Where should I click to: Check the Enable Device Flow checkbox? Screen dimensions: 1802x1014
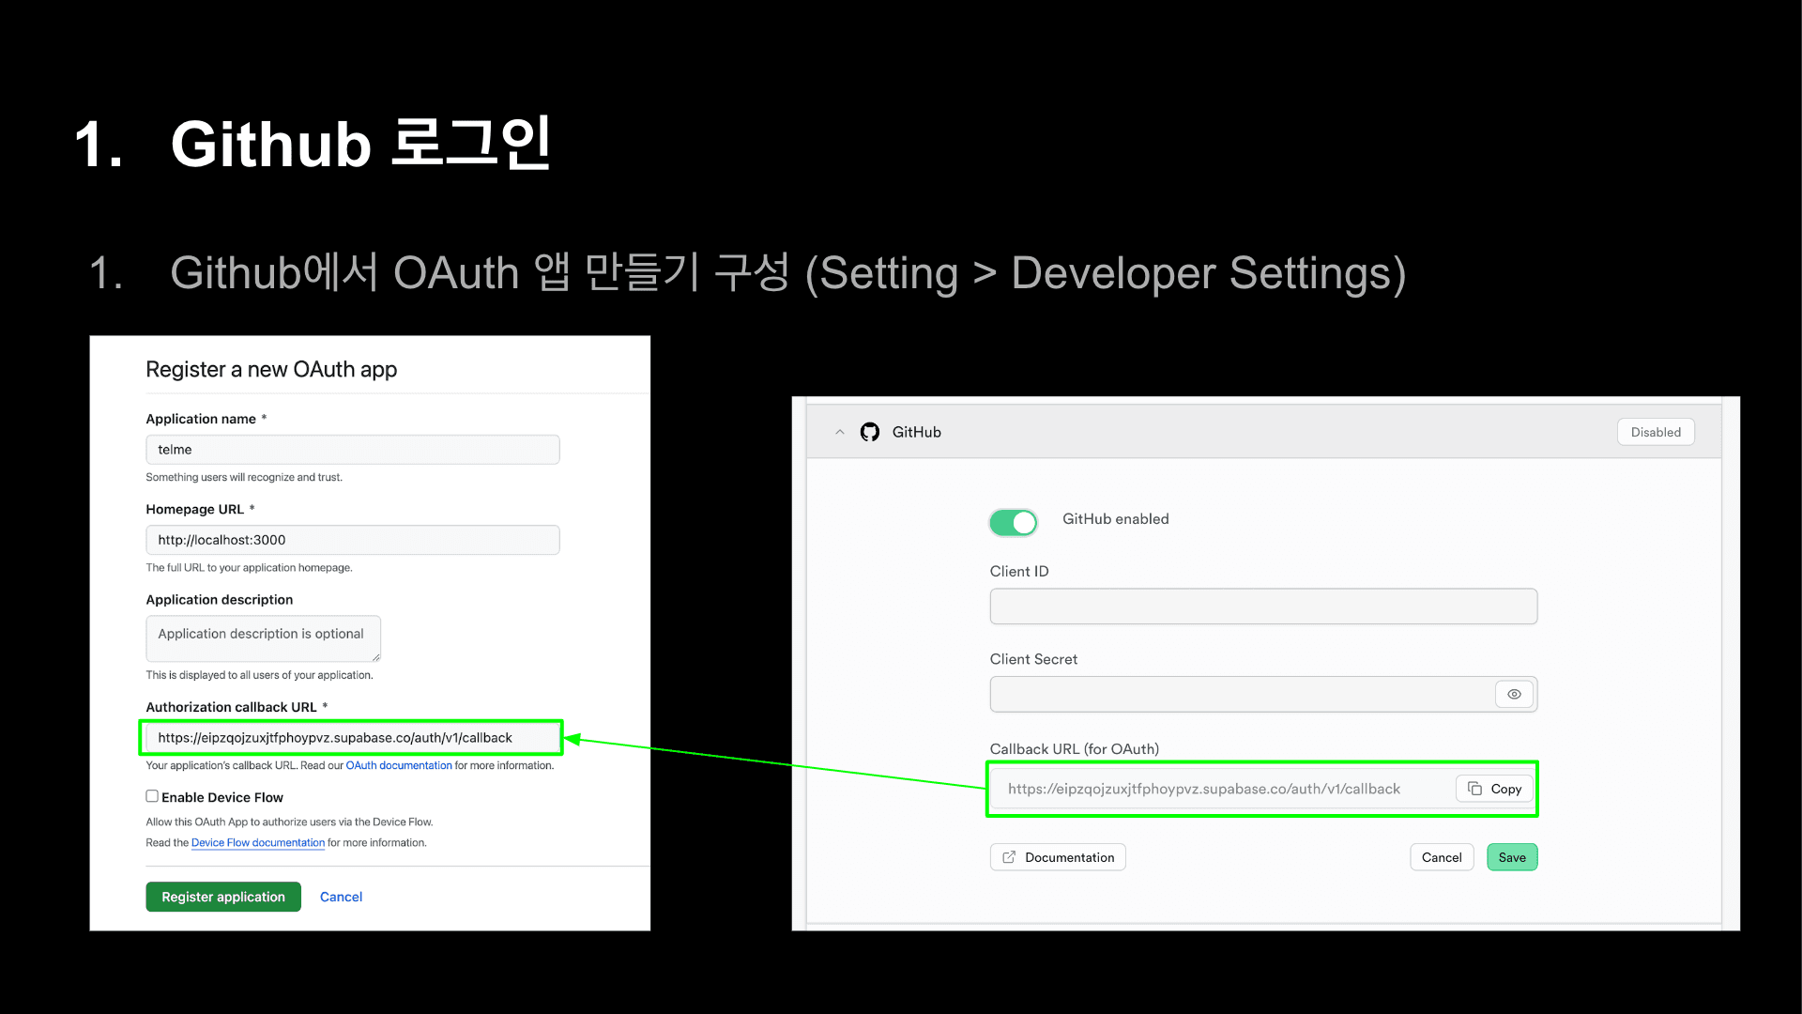click(152, 796)
